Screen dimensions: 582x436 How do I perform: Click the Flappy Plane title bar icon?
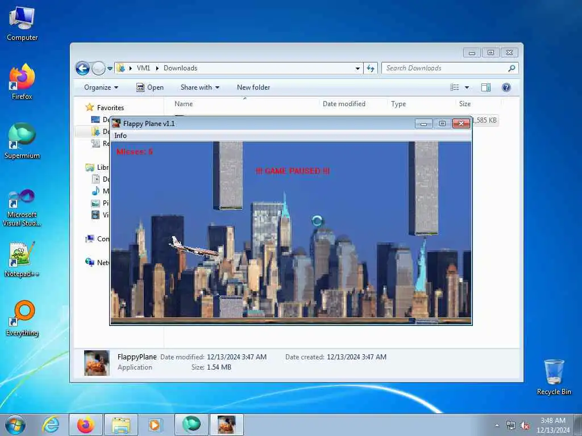coord(116,123)
